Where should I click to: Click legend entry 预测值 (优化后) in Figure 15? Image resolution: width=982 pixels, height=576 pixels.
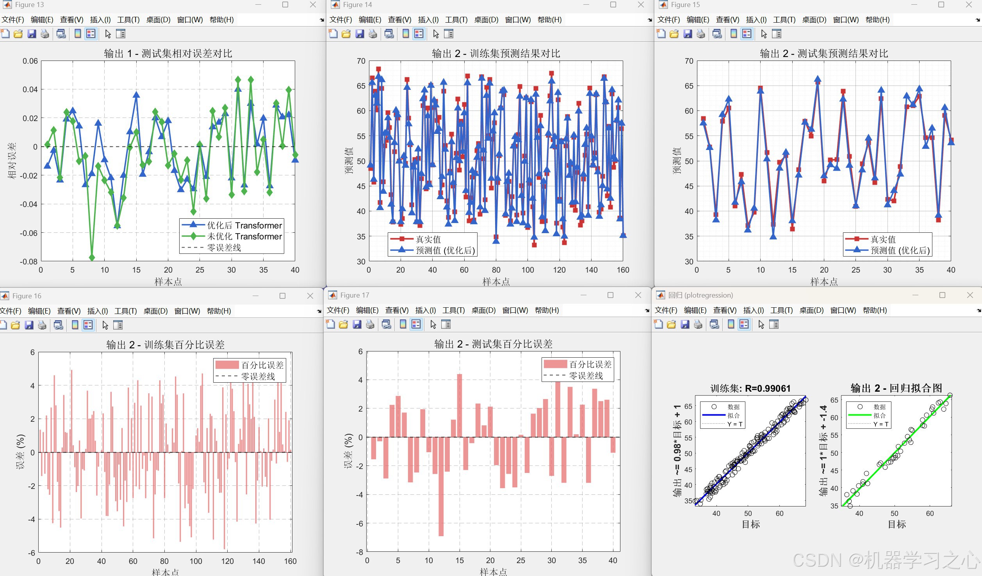900,250
